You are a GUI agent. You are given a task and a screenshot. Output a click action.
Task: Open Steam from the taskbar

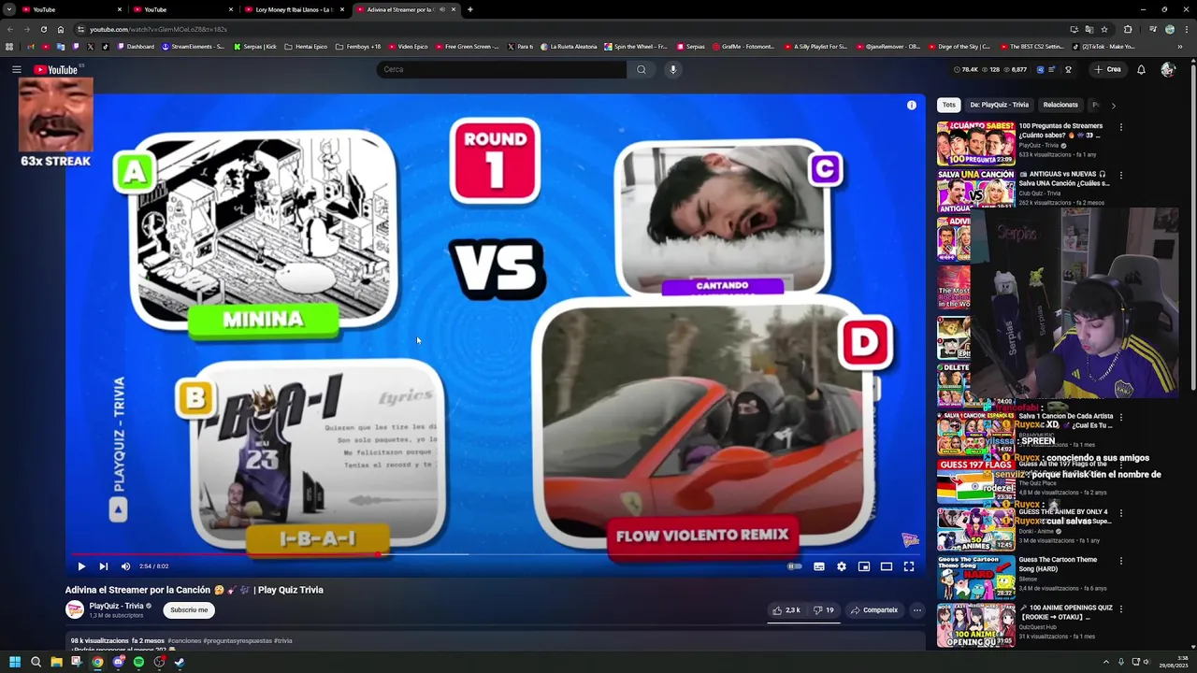[180, 662]
